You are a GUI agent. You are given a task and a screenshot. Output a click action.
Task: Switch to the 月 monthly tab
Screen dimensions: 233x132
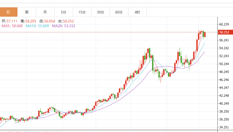pos(45,12)
